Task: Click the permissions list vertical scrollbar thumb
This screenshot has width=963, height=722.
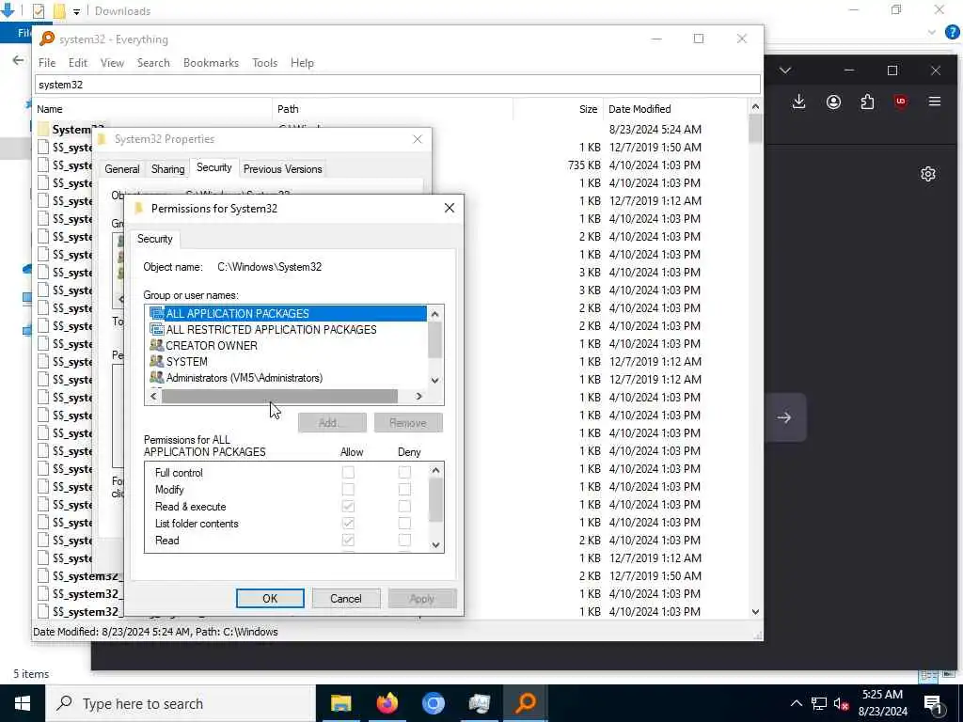Action: (435, 500)
